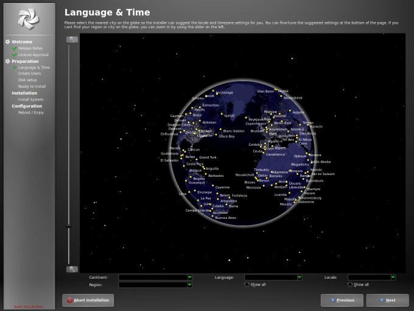The height and width of the screenshot is (311, 414).
Task: Pick Chihuahua on the globe
Action: click(169, 134)
